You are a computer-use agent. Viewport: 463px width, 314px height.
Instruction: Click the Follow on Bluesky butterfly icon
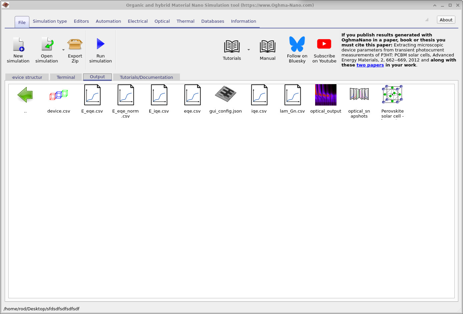click(x=297, y=44)
